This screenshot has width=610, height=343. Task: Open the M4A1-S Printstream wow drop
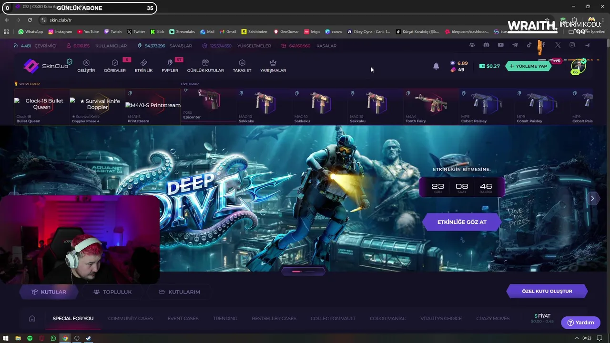pyautogui.click(x=153, y=107)
